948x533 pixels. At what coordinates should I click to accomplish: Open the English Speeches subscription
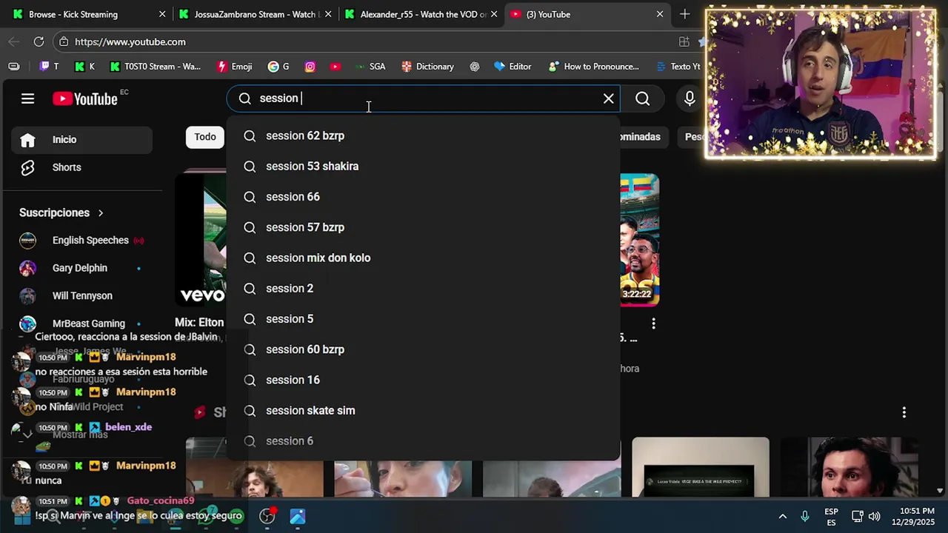point(81,241)
